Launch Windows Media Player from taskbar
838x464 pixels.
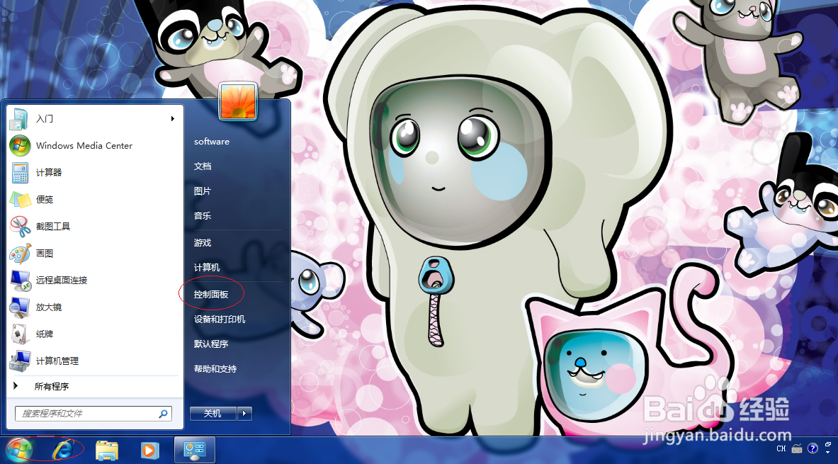coord(149,451)
